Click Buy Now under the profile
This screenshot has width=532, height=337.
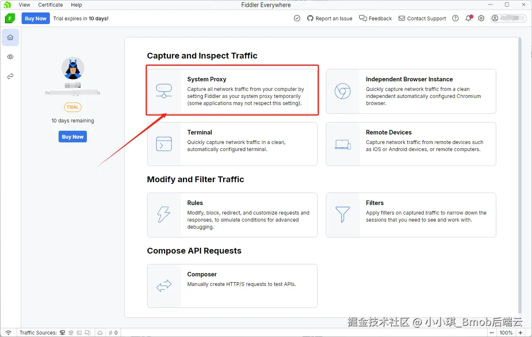tap(73, 137)
